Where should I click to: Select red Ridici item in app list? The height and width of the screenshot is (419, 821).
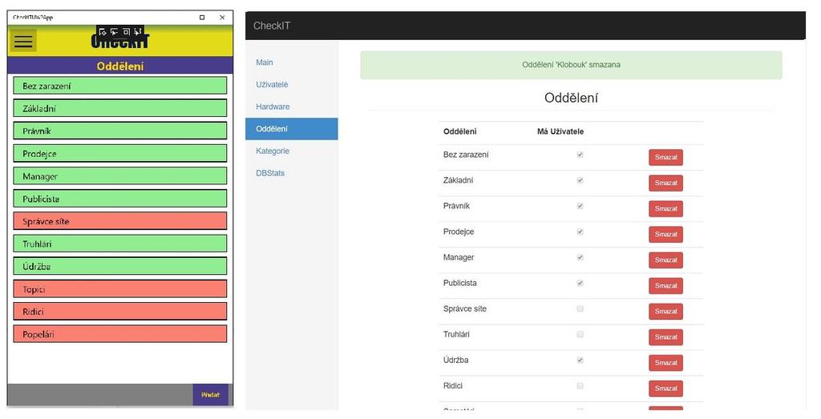pos(120,311)
